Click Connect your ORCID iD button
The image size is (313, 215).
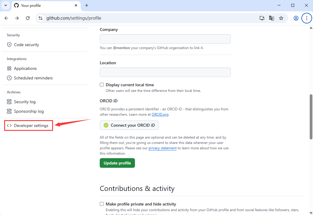coord(129,125)
